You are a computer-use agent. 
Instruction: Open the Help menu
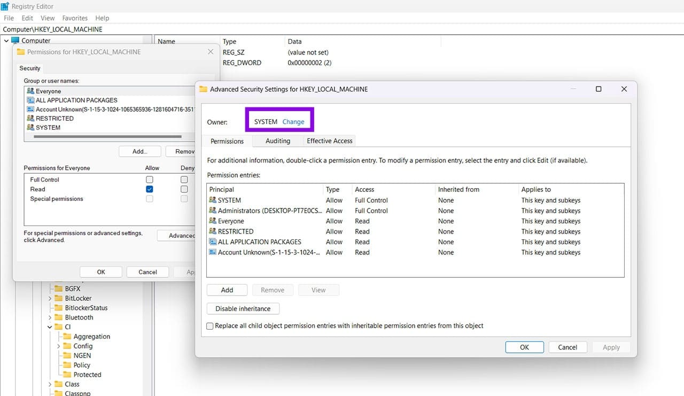102,18
